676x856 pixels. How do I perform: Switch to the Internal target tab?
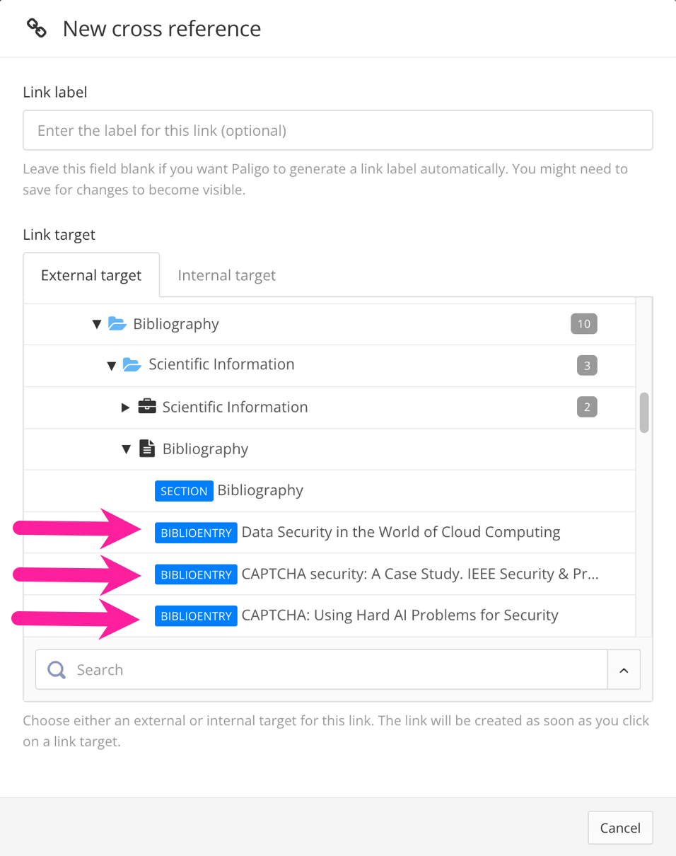[226, 275]
